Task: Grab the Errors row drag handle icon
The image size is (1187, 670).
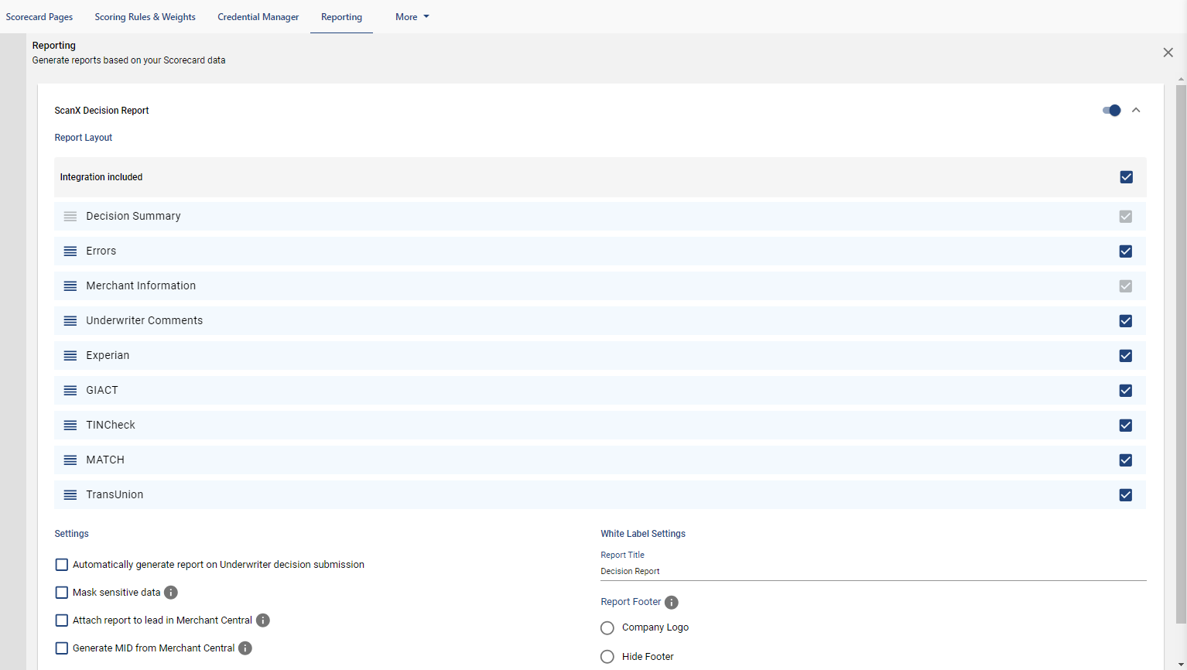Action: click(x=70, y=251)
